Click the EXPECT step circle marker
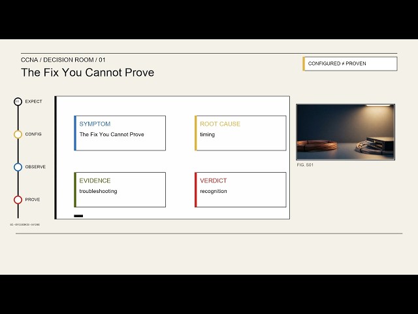The width and height of the screenshot is (418, 314). tap(18, 101)
